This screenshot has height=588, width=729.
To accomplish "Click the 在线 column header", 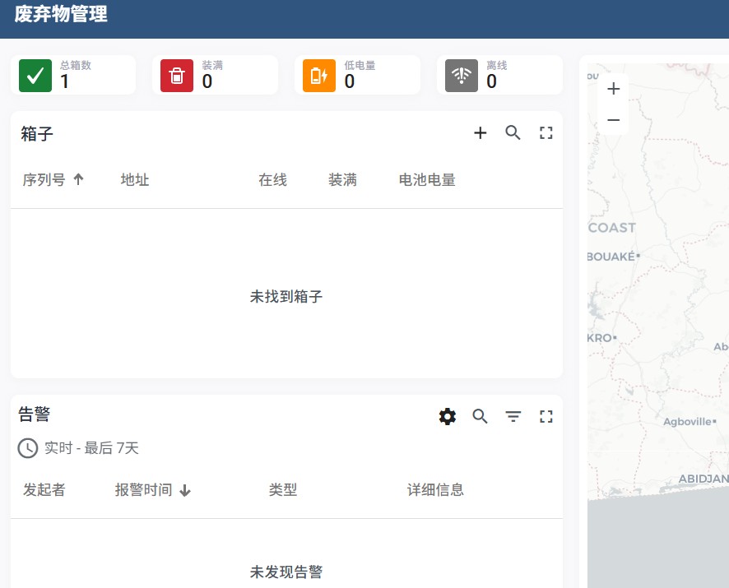I will (272, 180).
